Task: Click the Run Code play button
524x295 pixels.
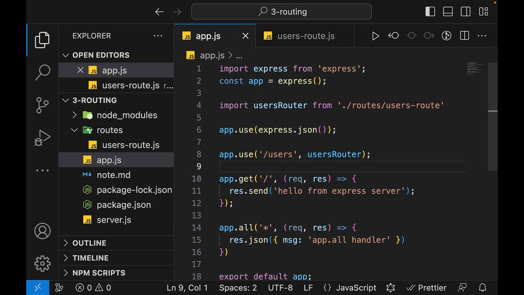Action: tap(375, 36)
